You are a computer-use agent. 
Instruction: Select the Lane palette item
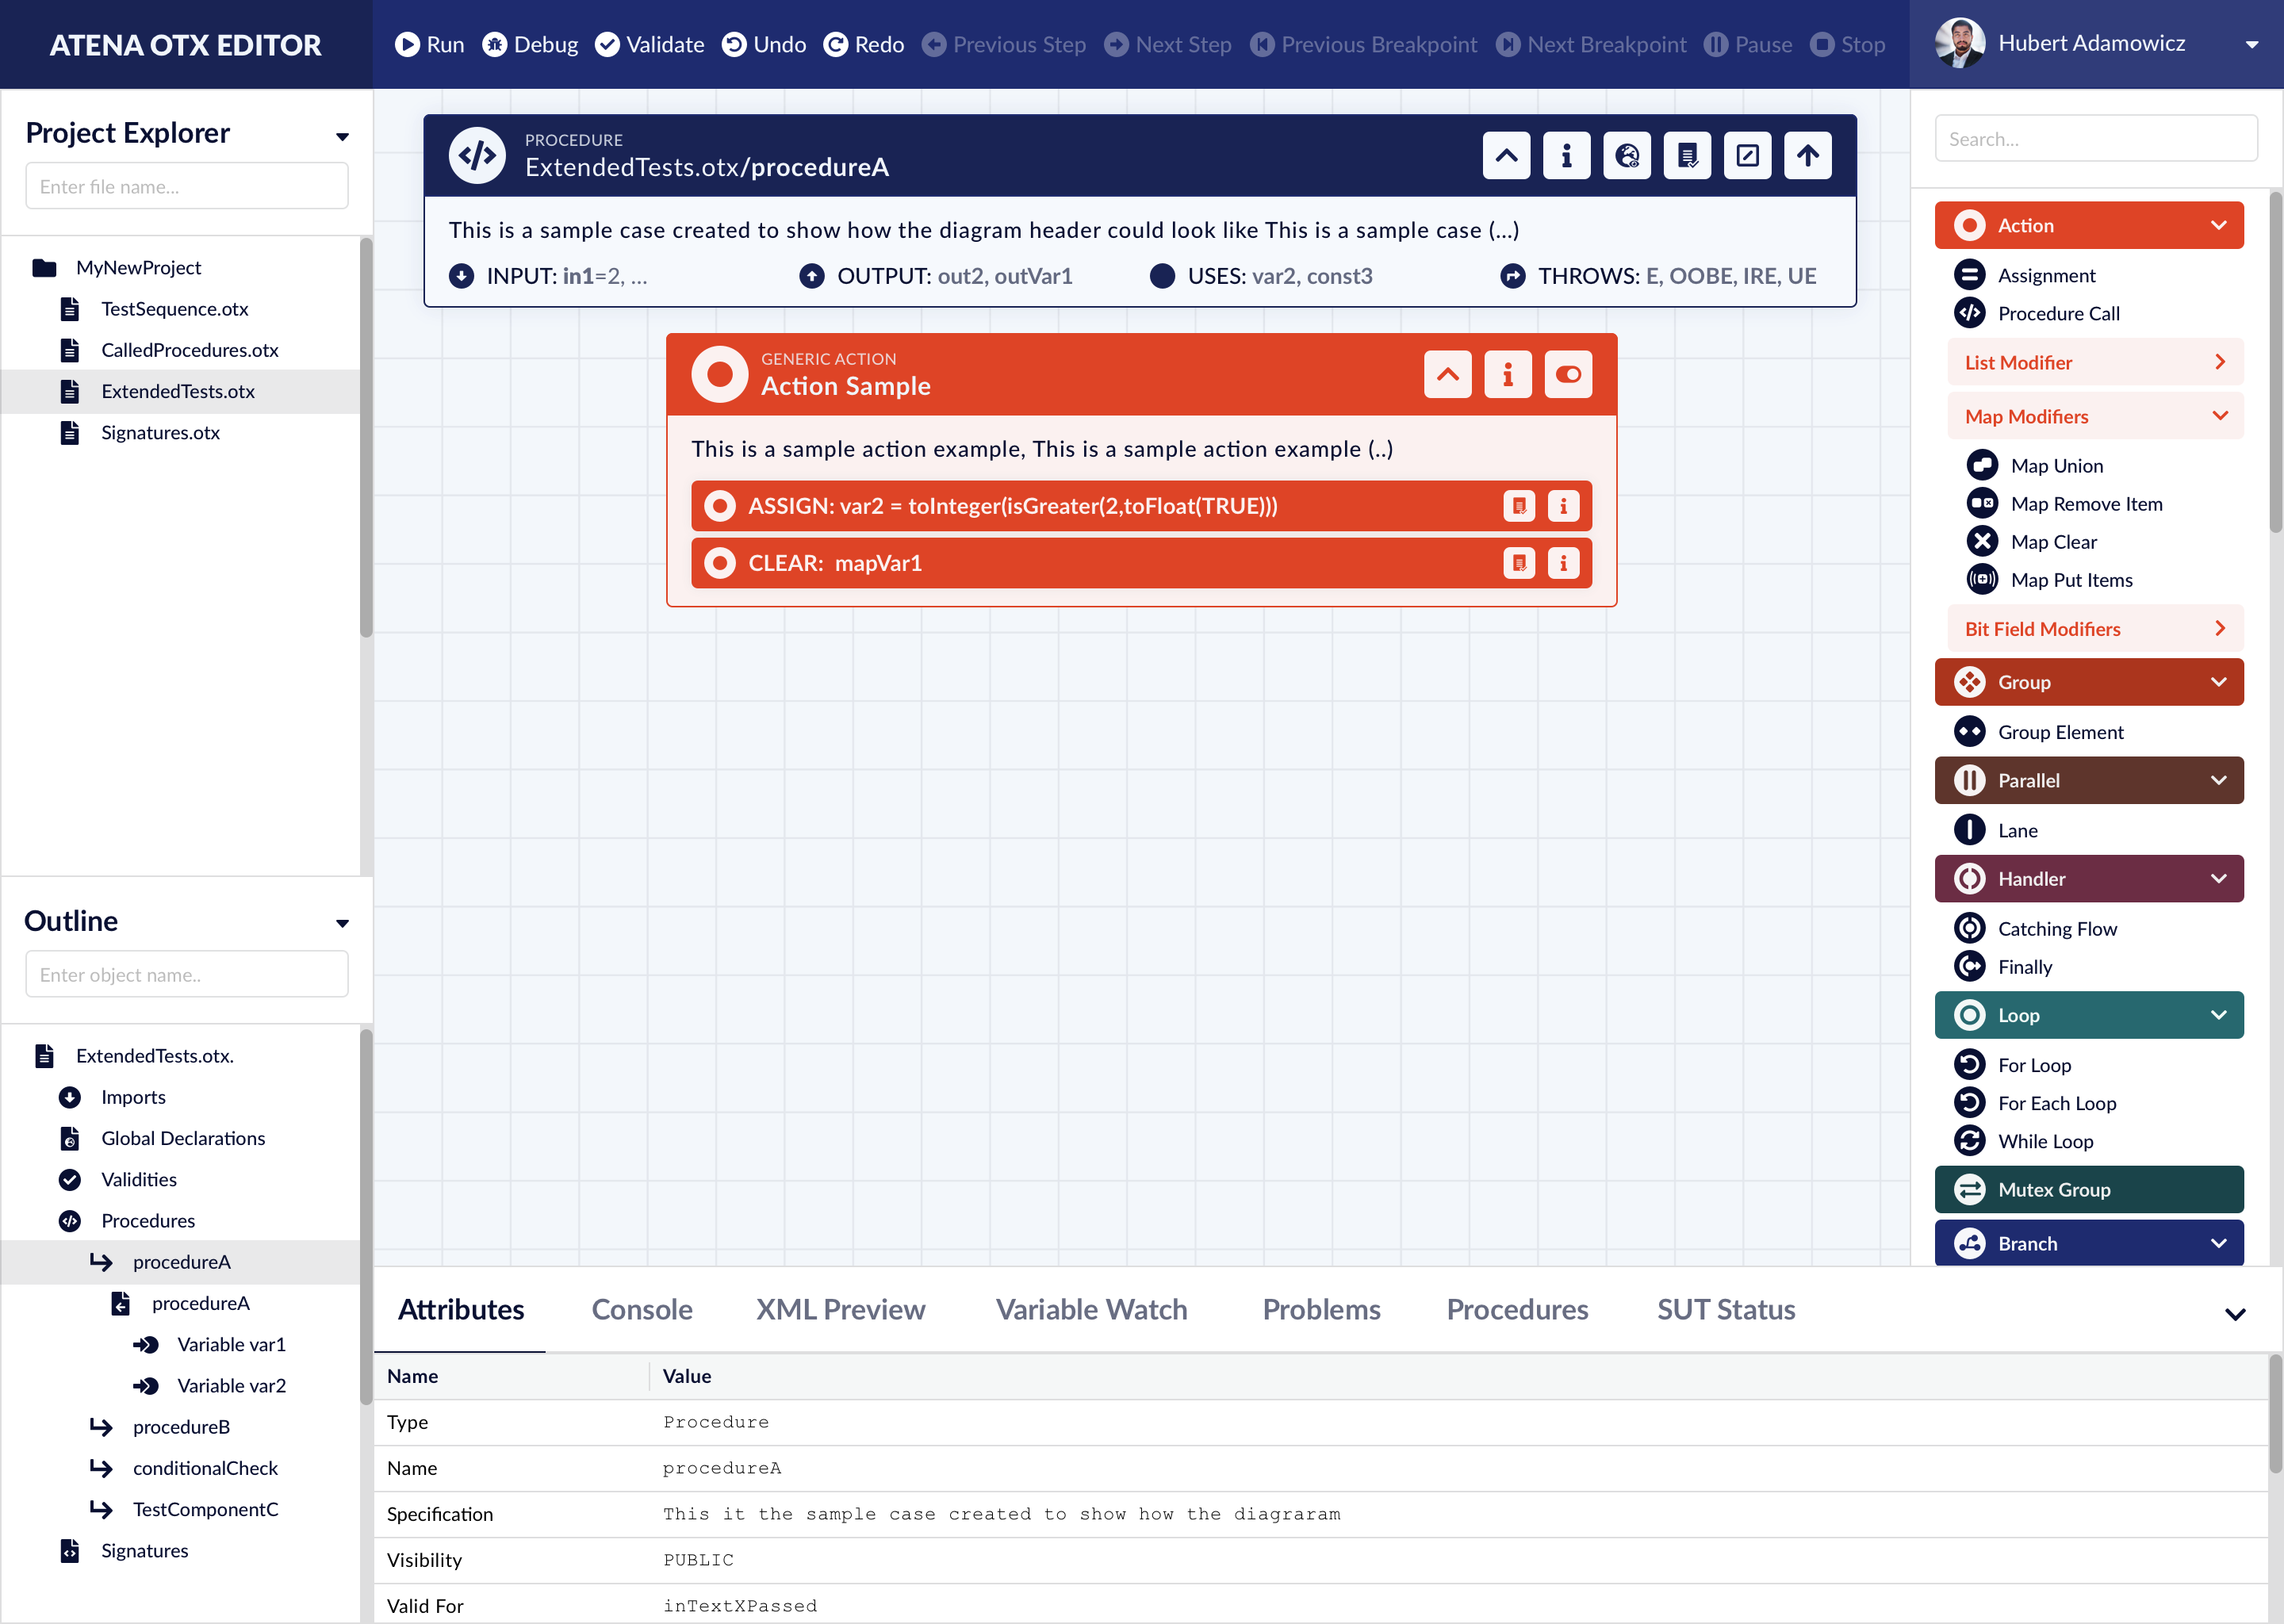(x=1996, y=830)
